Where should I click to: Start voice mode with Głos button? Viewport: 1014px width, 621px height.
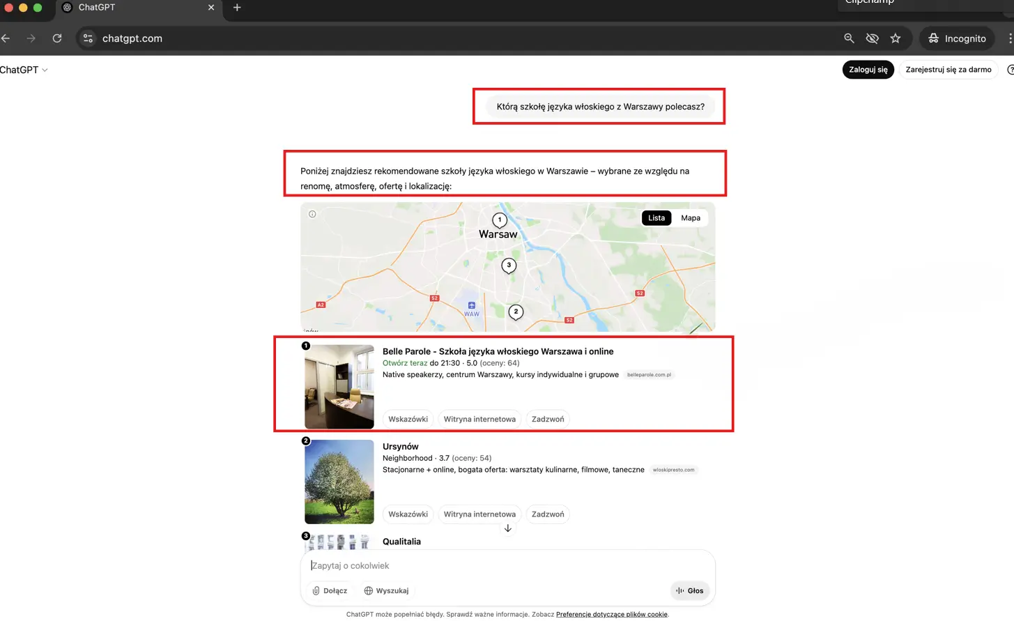pos(690,590)
